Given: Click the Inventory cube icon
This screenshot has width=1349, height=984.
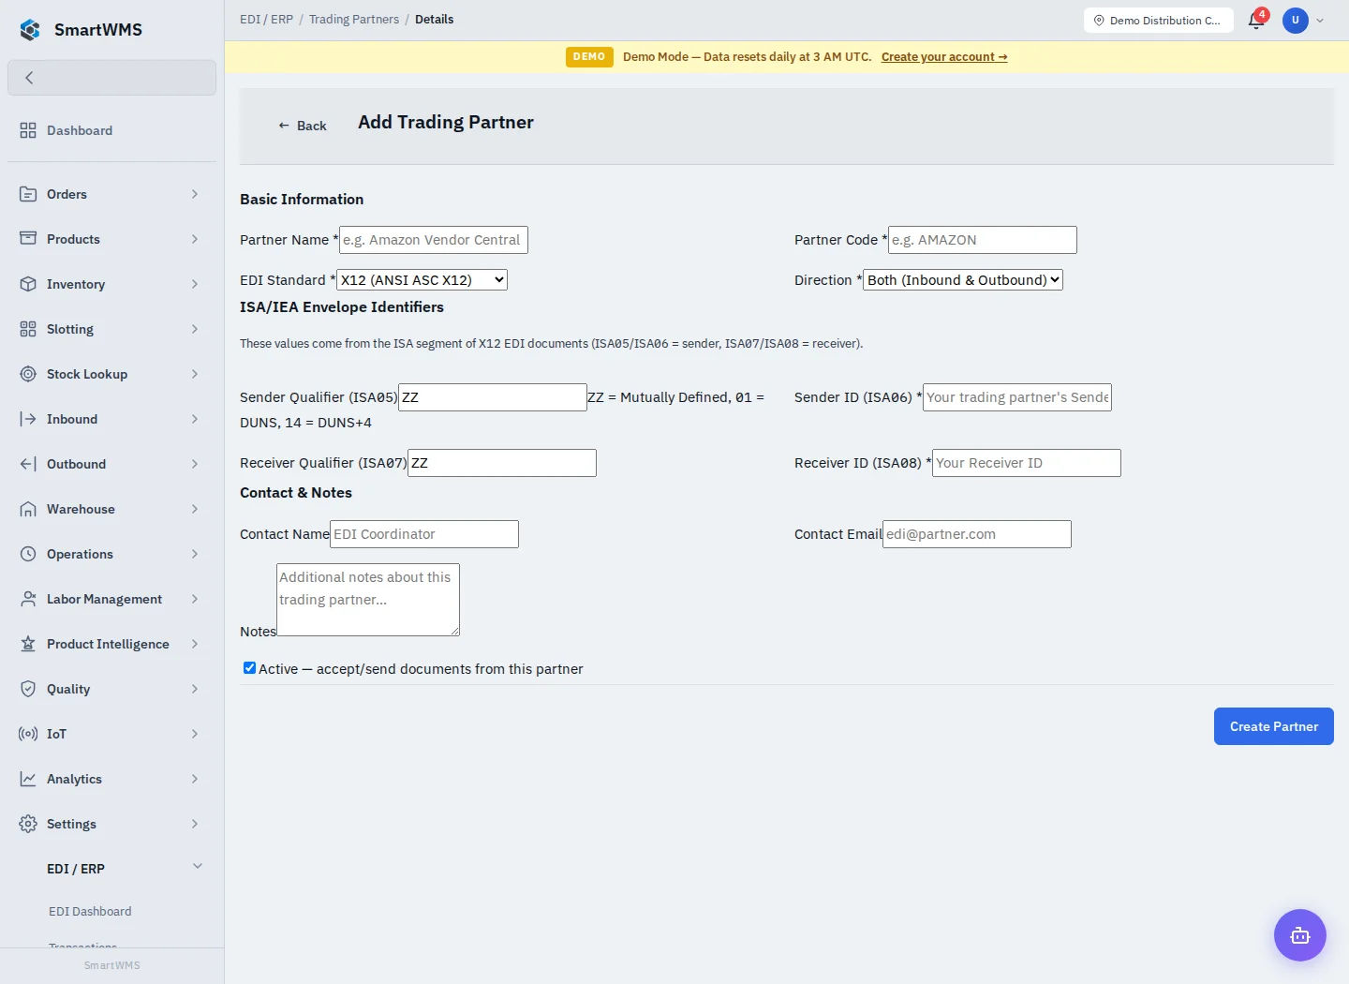Looking at the screenshot, I should 28,284.
